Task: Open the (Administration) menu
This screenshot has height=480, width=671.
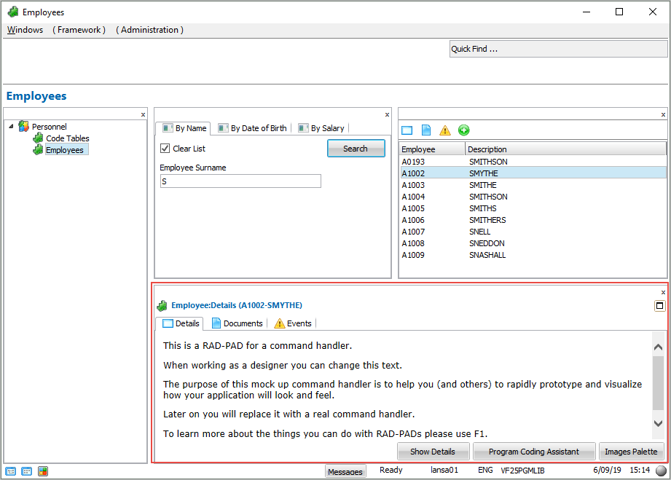Action: [x=149, y=30]
